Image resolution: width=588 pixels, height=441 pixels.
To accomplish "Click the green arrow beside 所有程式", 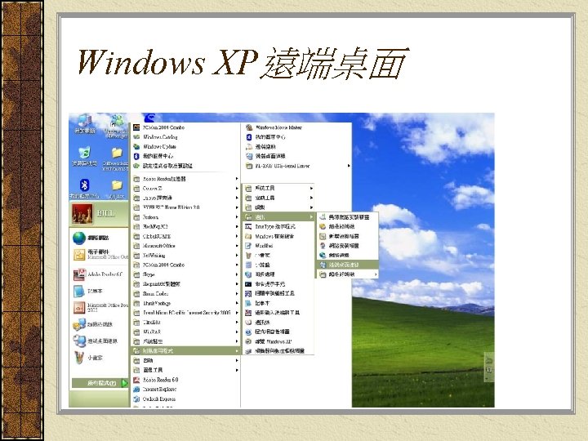I will click(124, 383).
